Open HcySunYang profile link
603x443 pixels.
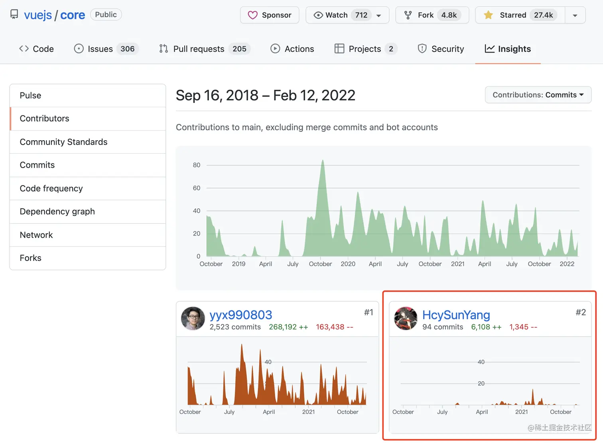point(456,315)
